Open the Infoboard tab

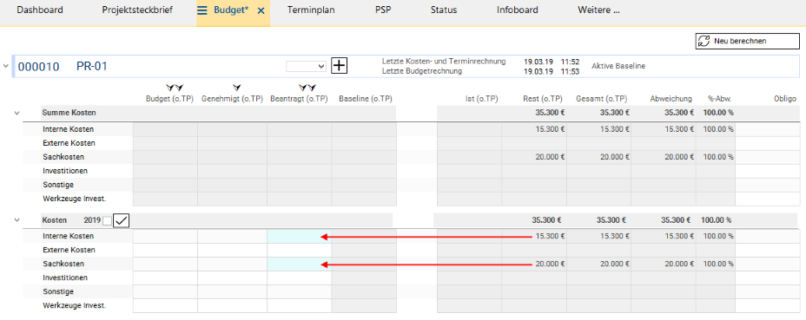tap(518, 10)
